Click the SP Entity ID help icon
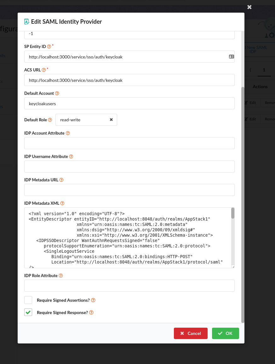 click(49, 46)
